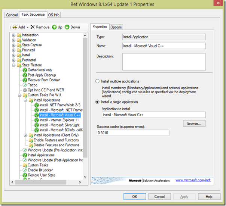This screenshot has width=226, height=206.
Task: Click the greyed icon for Opt In to CEIP
Action: [25, 90]
